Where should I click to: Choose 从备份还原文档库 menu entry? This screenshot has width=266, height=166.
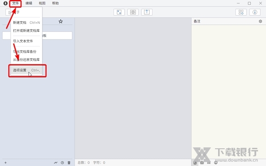pos(26,60)
